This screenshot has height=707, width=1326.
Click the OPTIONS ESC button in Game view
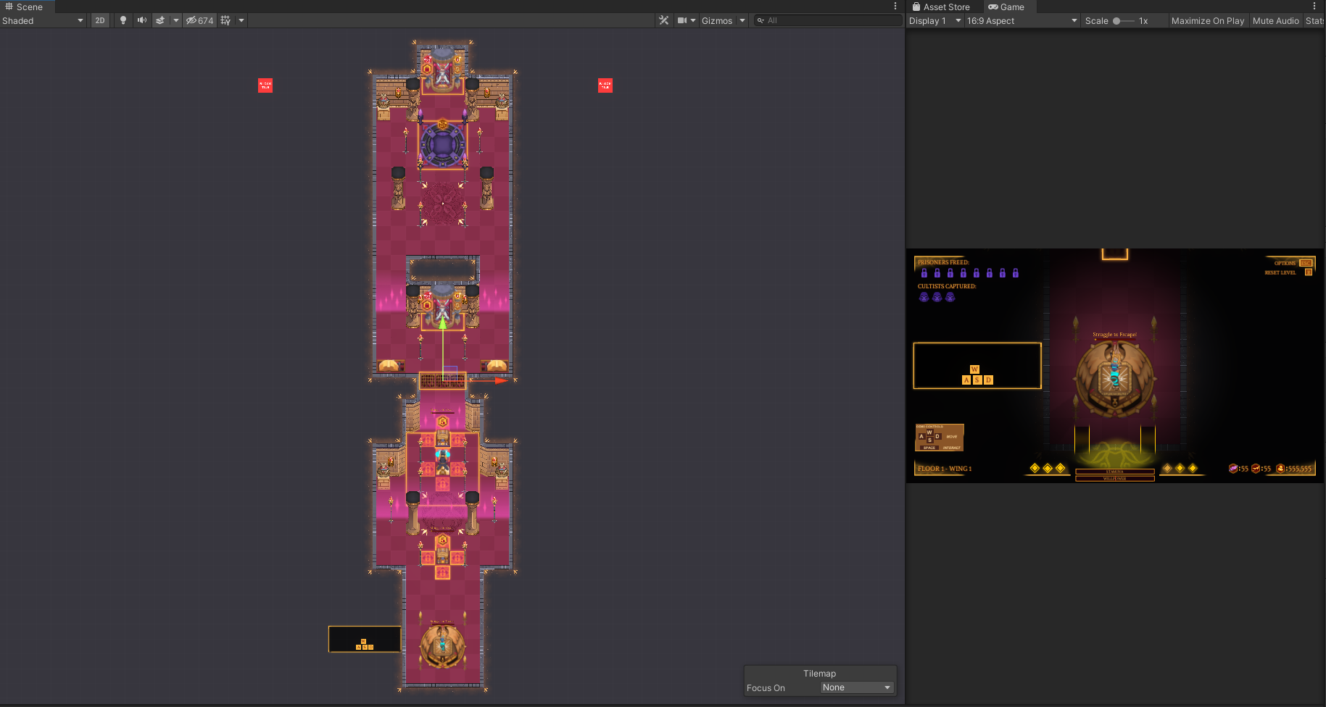1294,263
